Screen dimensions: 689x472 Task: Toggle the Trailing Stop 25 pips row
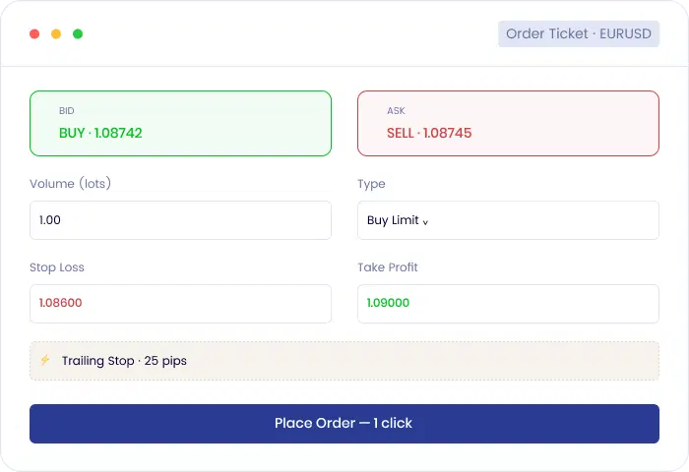click(x=344, y=361)
